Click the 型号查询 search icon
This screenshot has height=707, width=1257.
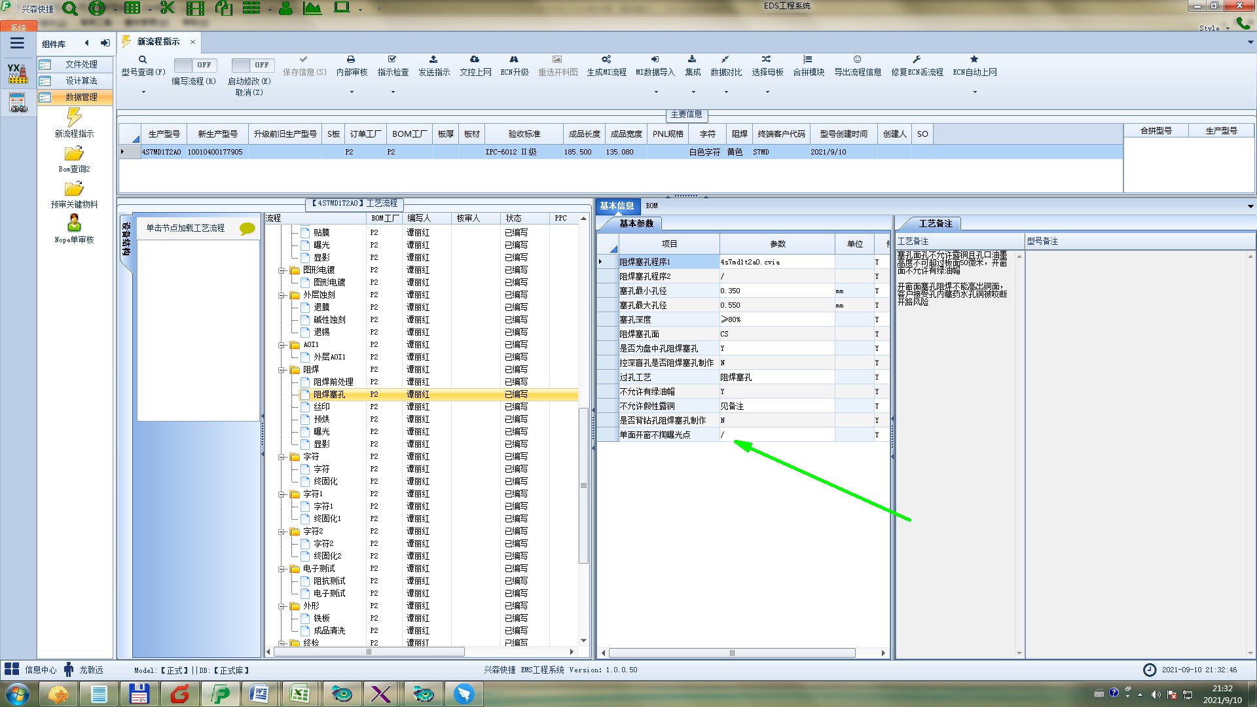(142, 60)
